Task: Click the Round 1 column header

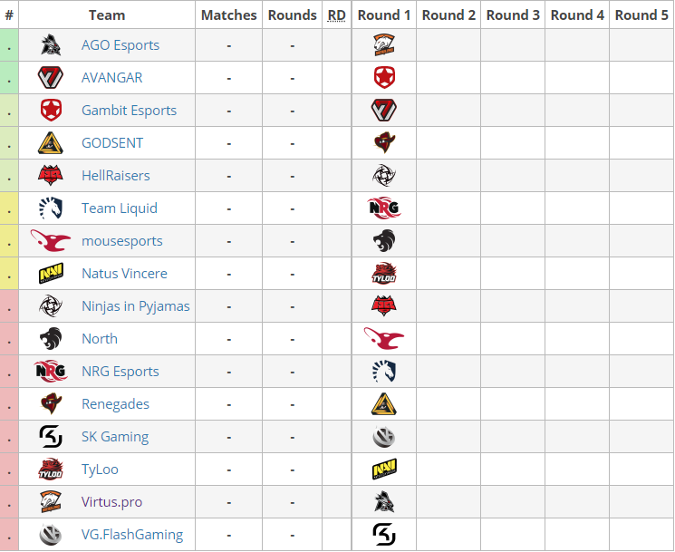Action: tap(384, 15)
